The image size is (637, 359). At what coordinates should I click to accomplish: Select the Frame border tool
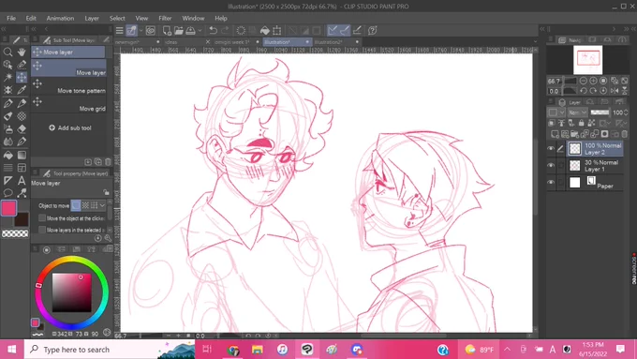22,168
